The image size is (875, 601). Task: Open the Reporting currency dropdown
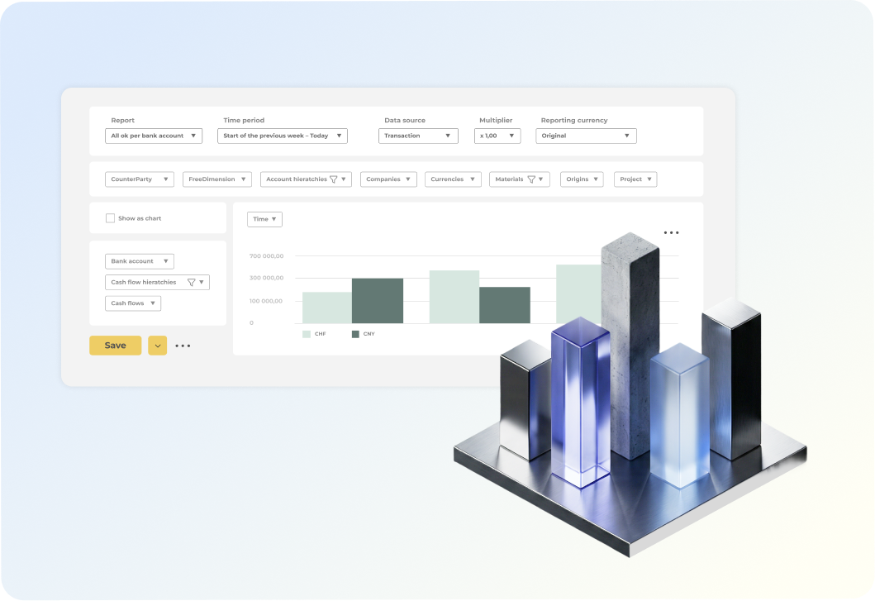click(586, 136)
